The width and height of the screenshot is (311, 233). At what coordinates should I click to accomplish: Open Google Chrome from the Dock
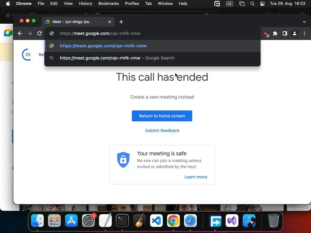(173, 221)
